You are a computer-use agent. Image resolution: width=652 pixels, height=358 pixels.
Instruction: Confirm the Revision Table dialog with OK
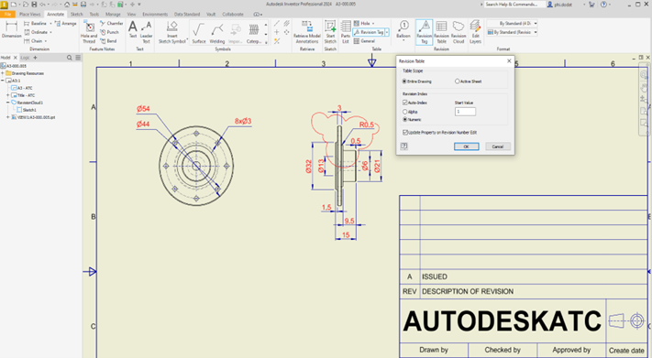tap(466, 146)
